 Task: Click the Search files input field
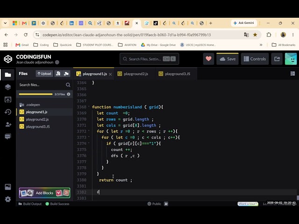click(42, 85)
